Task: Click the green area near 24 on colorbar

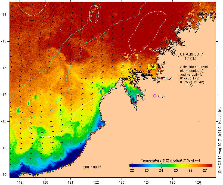Action: (162, 165)
